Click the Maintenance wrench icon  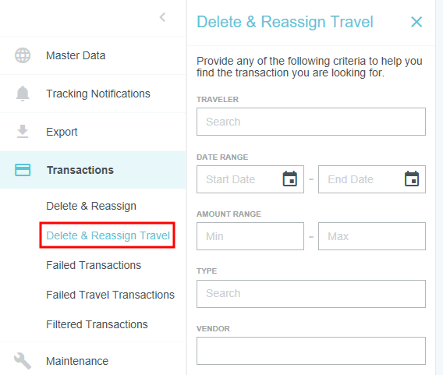click(x=23, y=361)
